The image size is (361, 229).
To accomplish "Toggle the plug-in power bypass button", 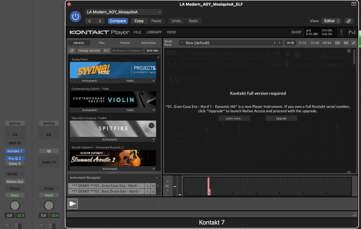I will [75, 17].
